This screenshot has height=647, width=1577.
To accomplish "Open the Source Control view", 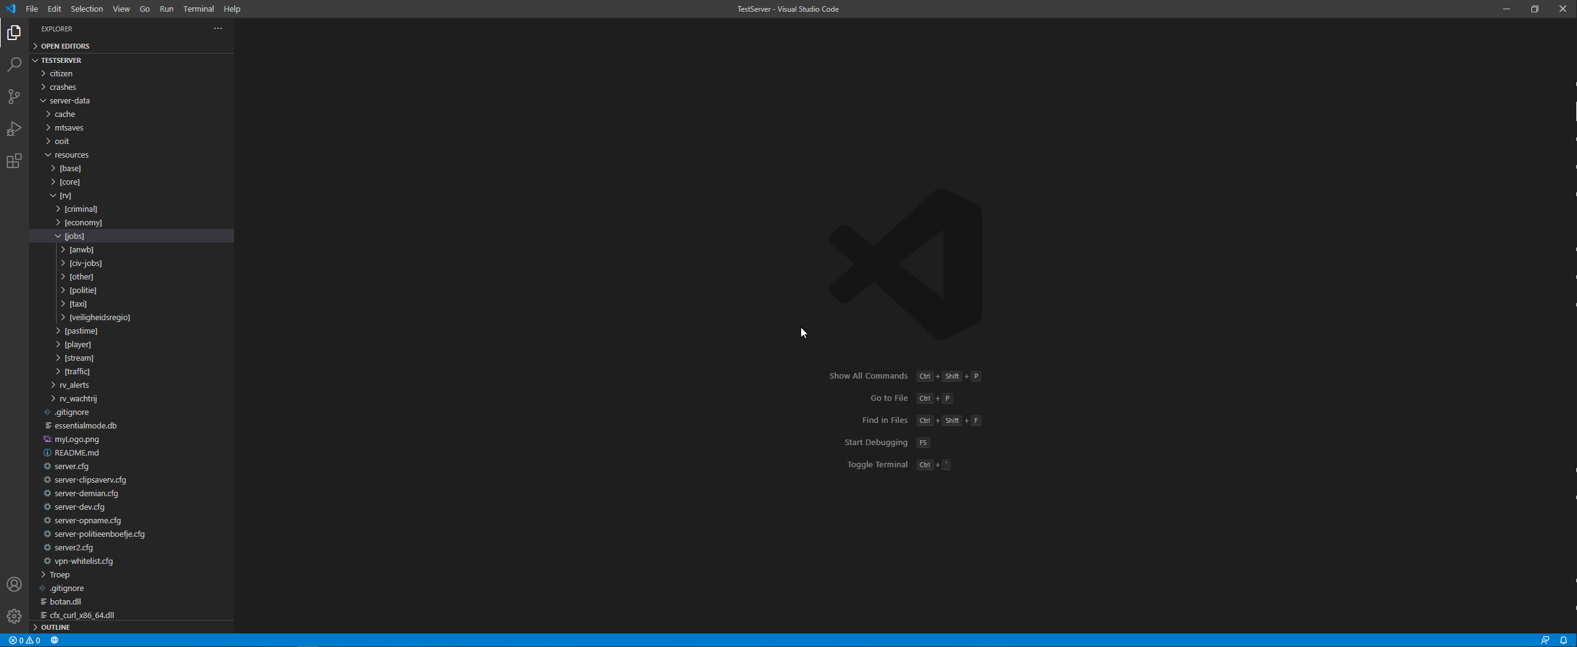I will (14, 97).
